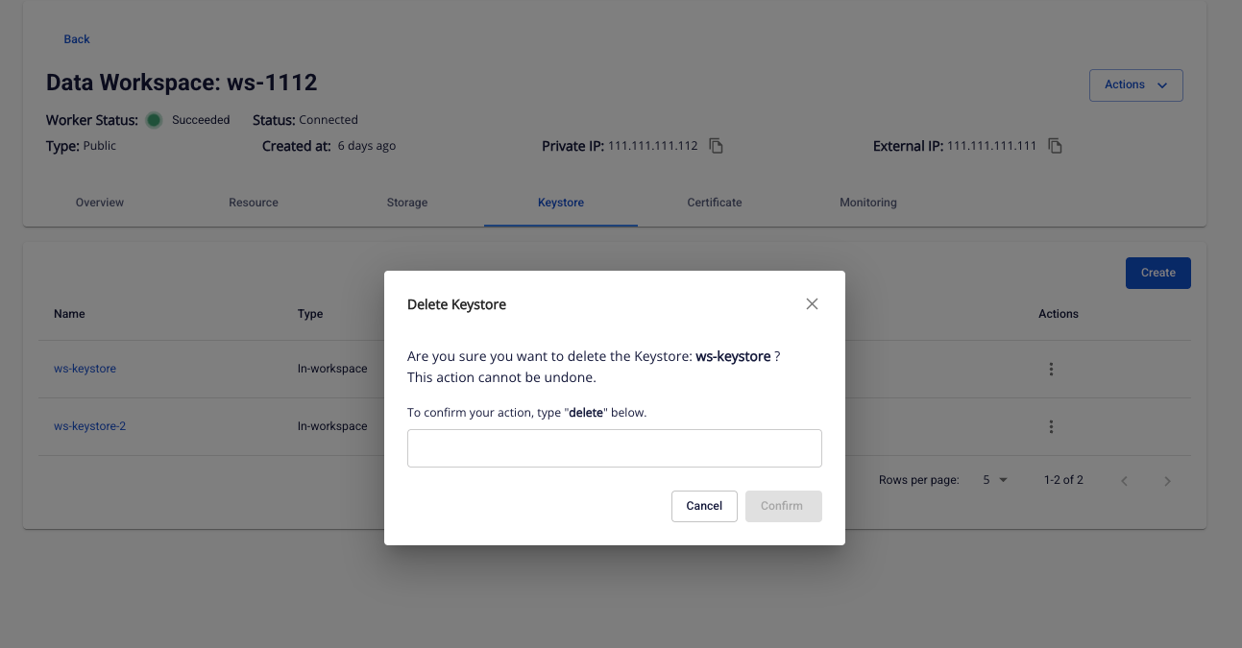Switch to the Resource tab

pyautogui.click(x=254, y=203)
